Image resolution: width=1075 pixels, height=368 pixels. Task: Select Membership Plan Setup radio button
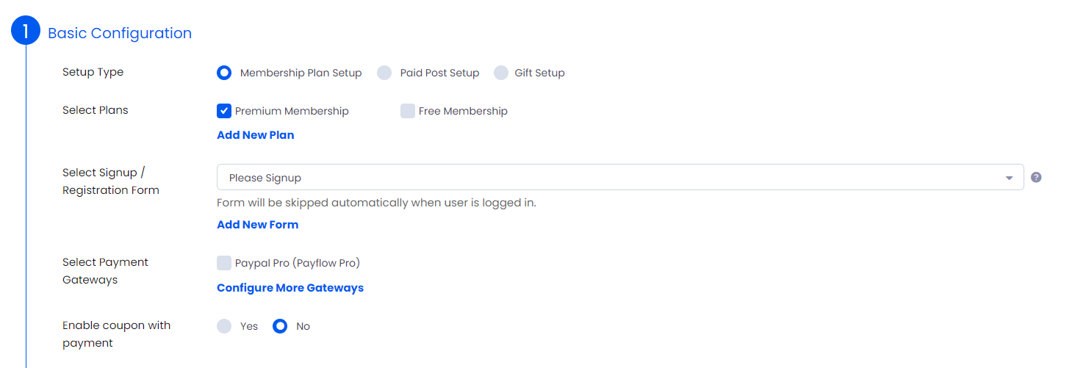click(224, 73)
